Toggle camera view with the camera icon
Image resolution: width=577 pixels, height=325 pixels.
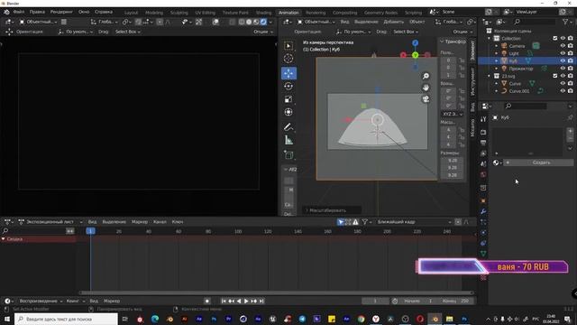pyautogui.click(x=426, y=99)
